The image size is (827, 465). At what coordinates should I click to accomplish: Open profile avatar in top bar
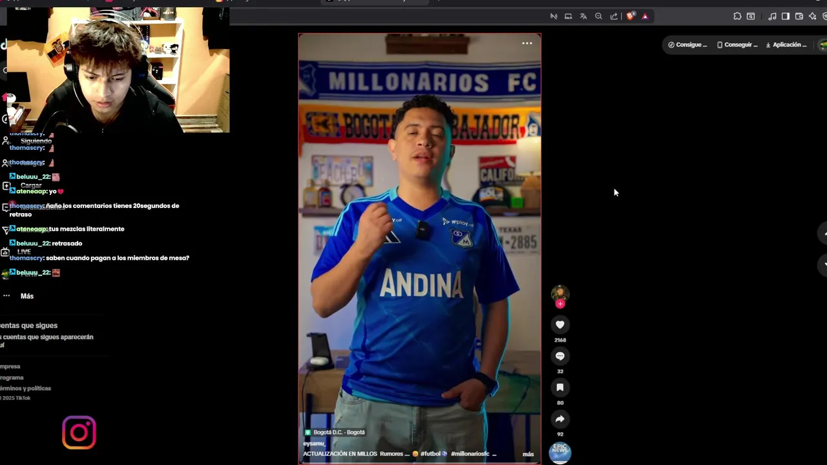[x=822, y=45]
